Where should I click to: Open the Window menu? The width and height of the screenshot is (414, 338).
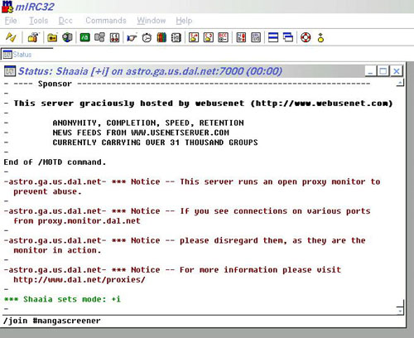pos(152,21)
